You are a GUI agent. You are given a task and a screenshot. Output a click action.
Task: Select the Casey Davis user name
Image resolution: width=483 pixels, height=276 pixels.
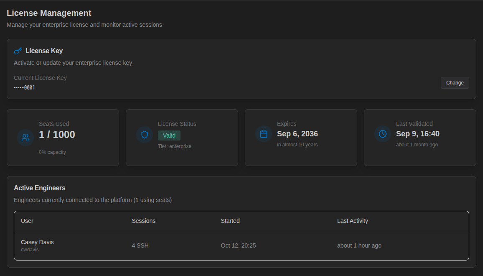37,242
